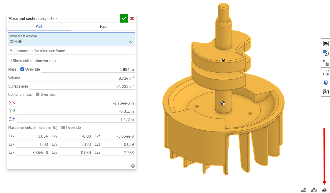Enable Center of mass Override

(x=38, y=95)
